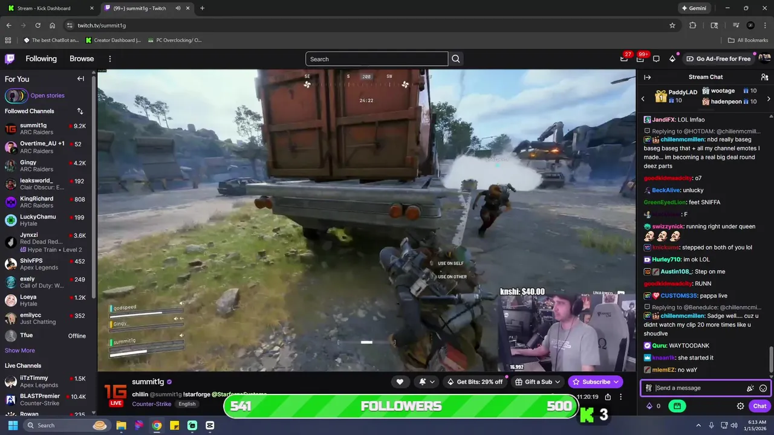
Task: Open Gemini button in Chrome title bar
Action: pos(694,8)
